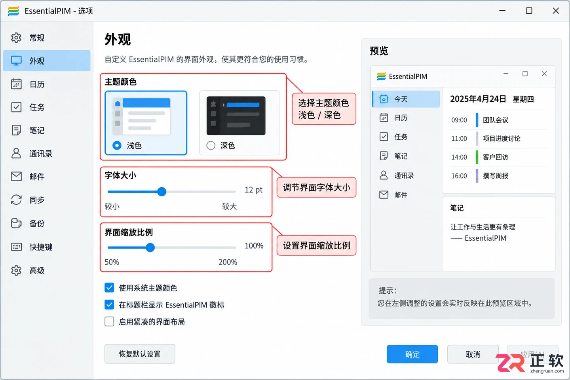Enable 启用紧凑的界面布局 checkbox
This screenshot has height=380, width=570.
tap(109, 321)
